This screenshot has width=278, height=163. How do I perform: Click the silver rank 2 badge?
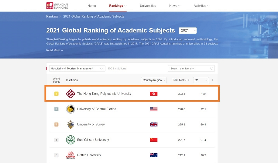(x=56, y=109)
